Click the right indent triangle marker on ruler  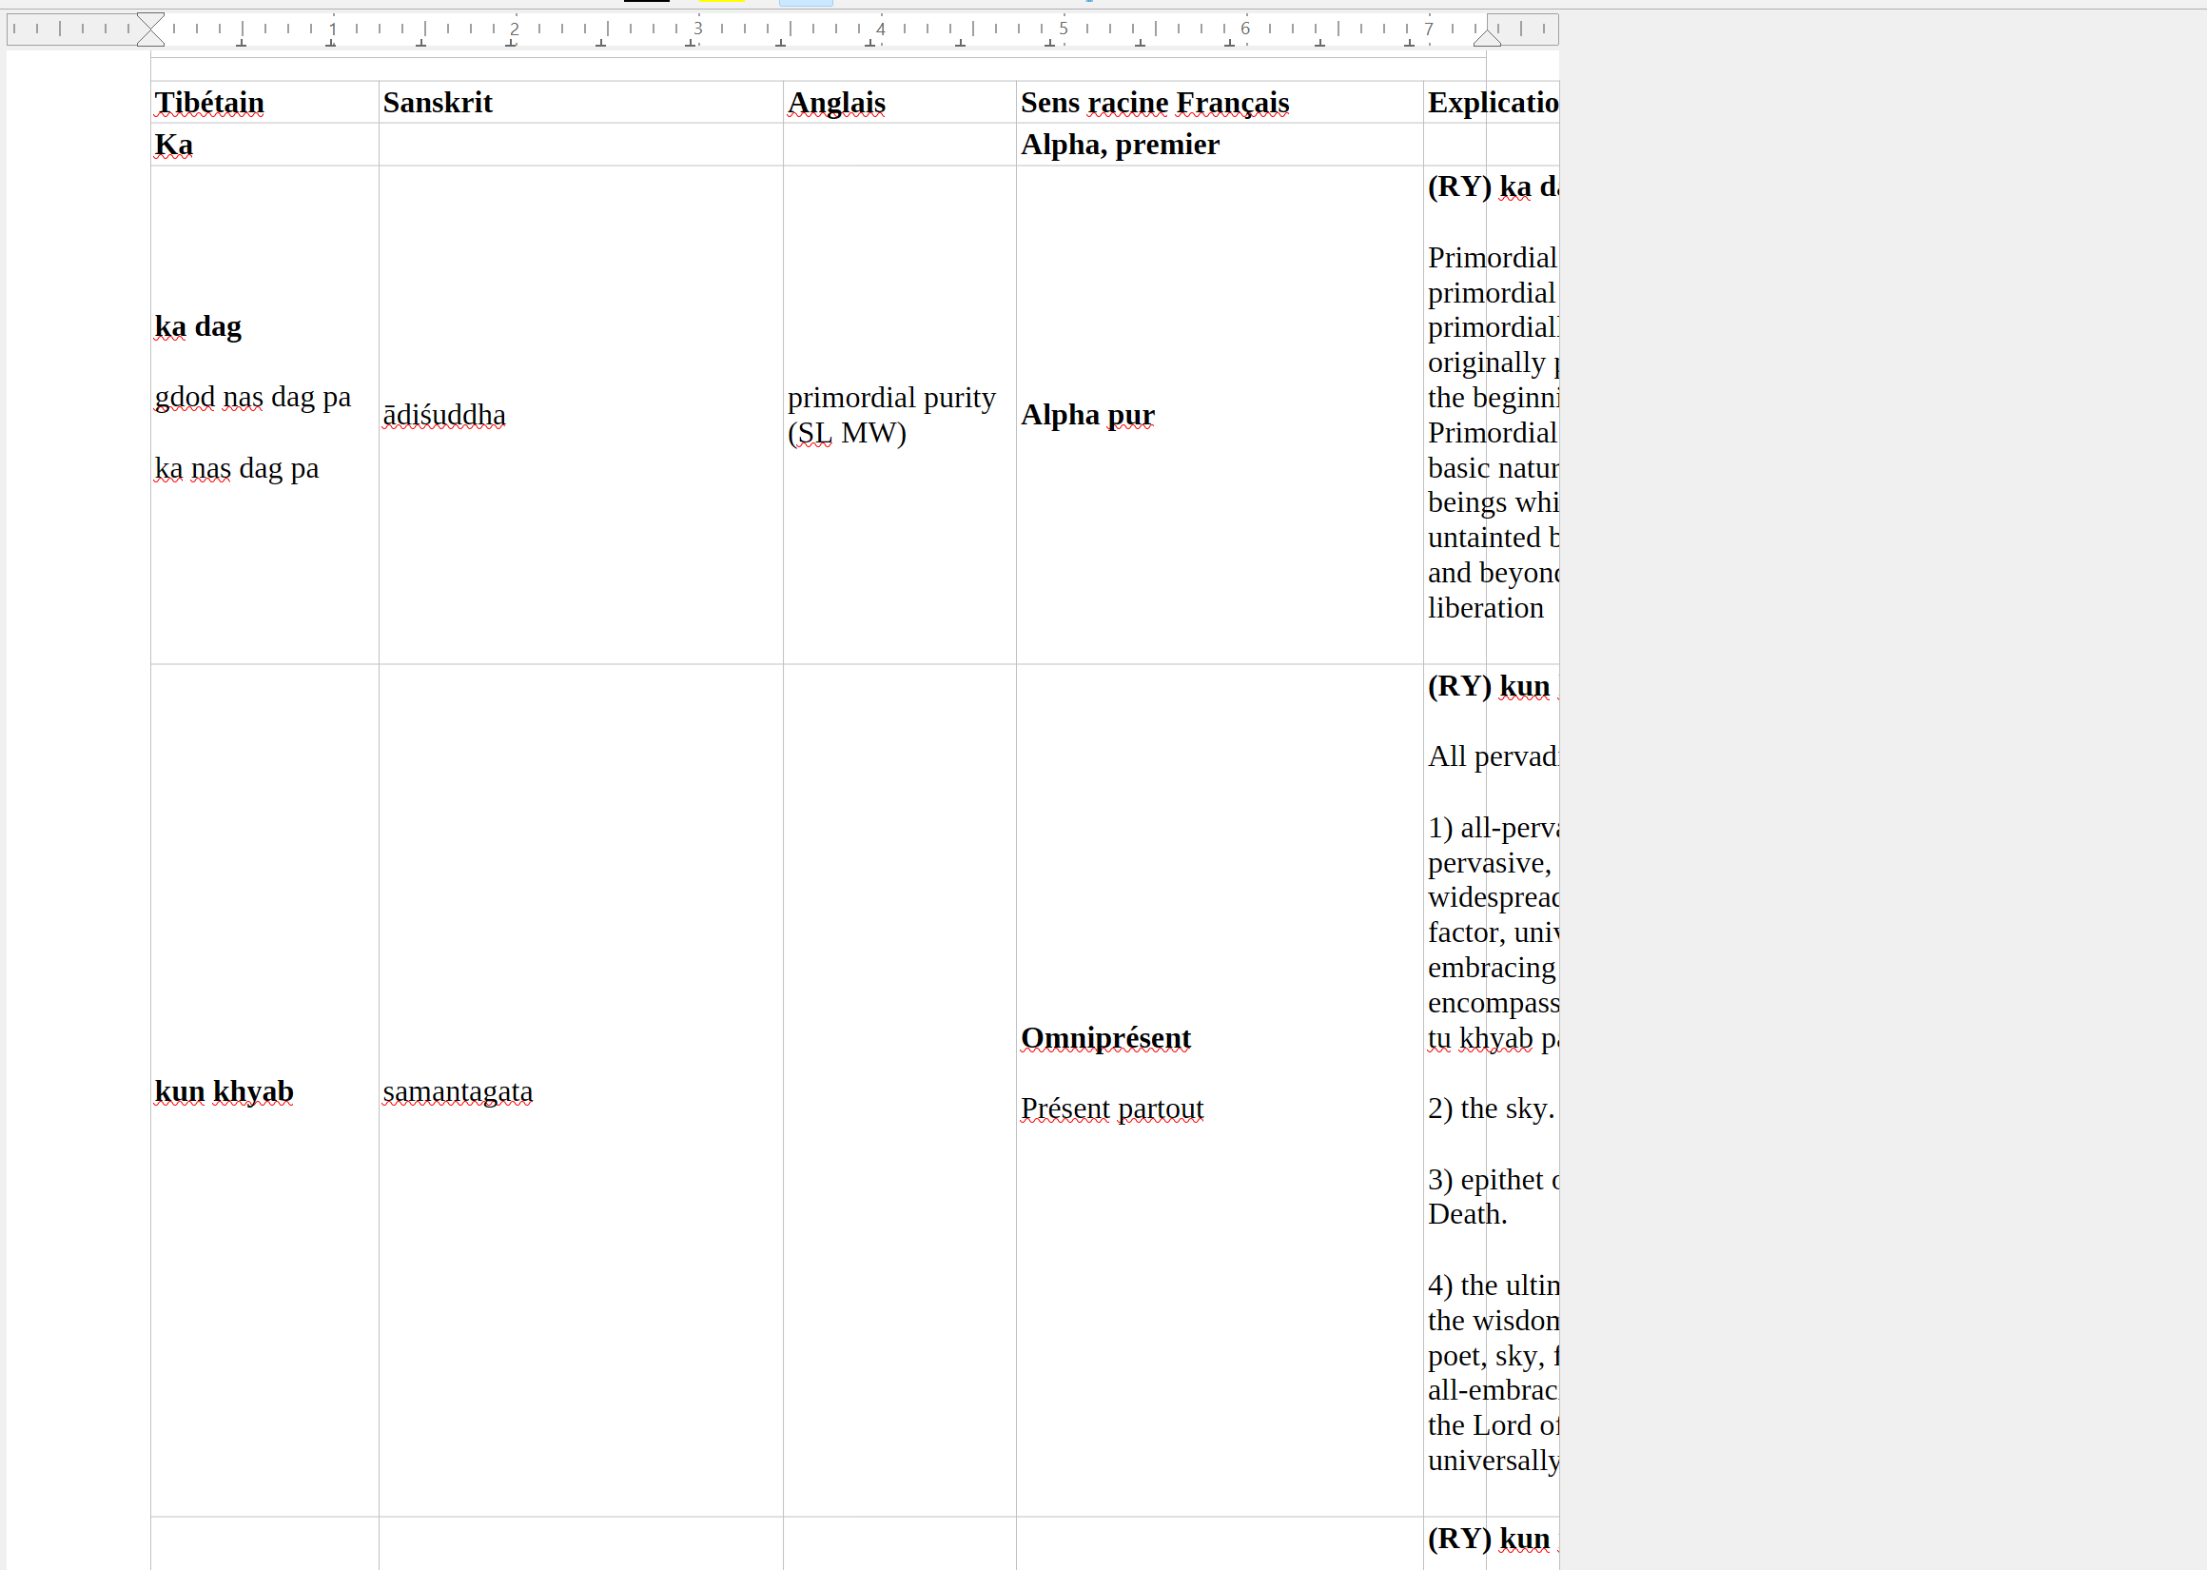point(1486,38)
